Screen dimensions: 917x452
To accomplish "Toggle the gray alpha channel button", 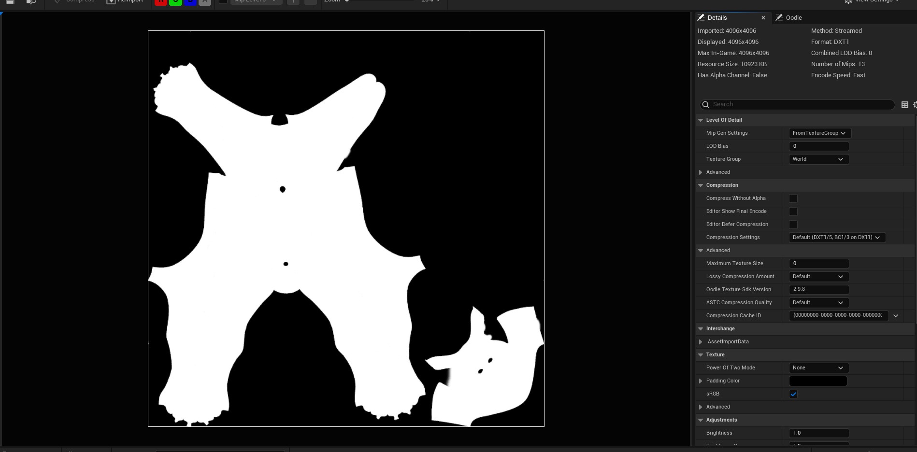I will (x=205, y=2).
